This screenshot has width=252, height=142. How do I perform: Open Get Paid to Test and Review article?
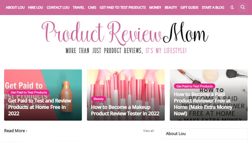(x=40, y=107)
